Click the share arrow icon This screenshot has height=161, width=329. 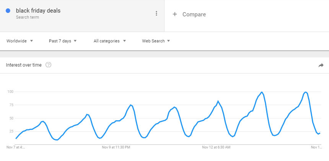[321, 65]
